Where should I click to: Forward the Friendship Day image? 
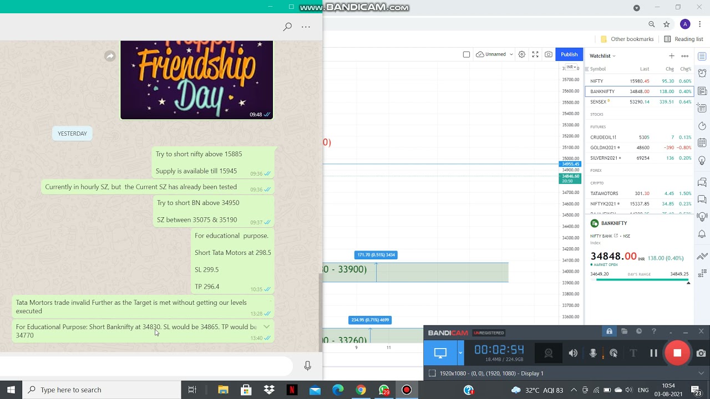110,56
